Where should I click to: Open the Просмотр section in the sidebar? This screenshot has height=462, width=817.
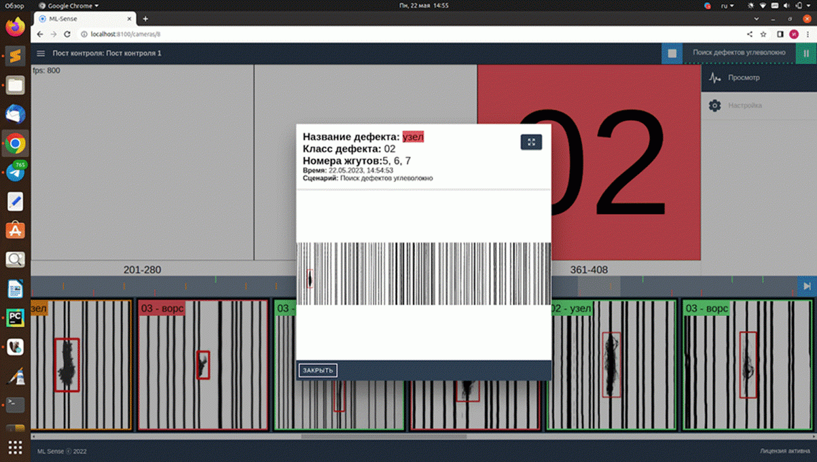tap(759, 78)
